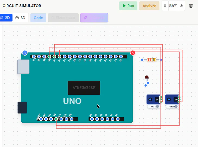Image resolution: width=198 pixels, height=147 pixels.
Task: Select the D12 pin
Action: 59,56
